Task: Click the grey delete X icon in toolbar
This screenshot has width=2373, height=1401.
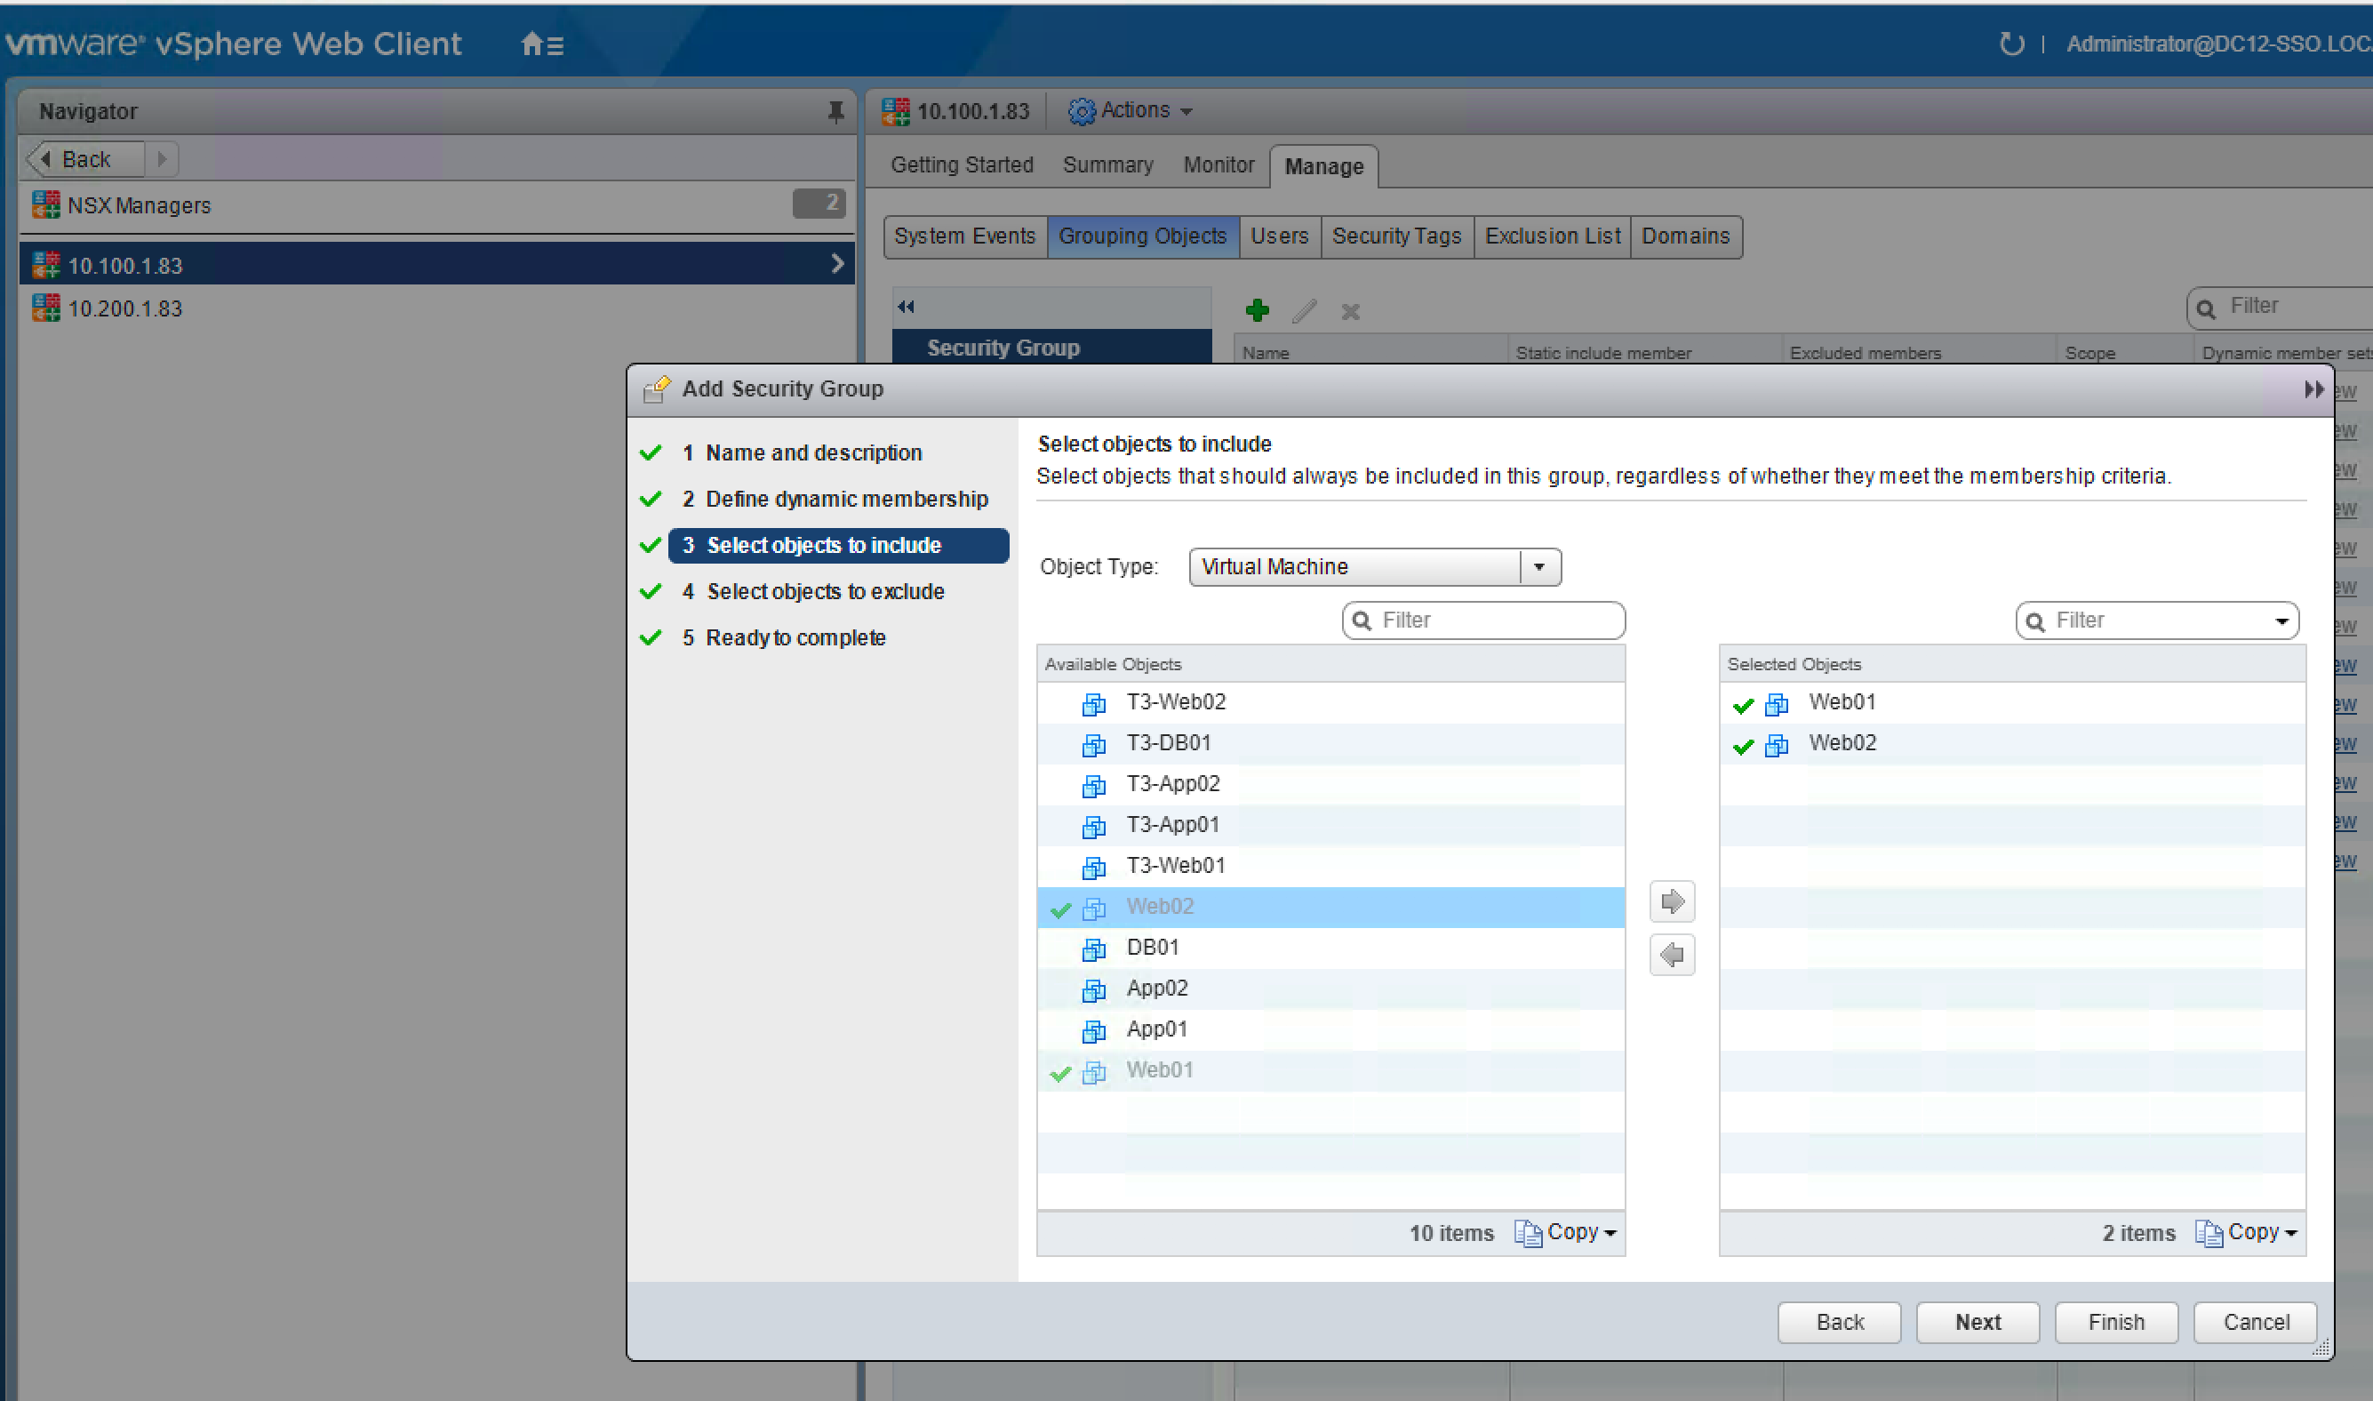Action: coord(1351,311)
